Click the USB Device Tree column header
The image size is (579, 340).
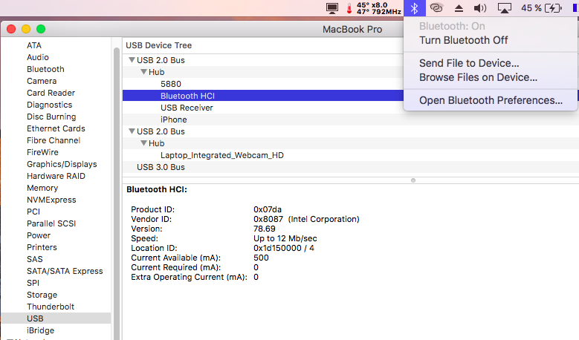[159, 45]
